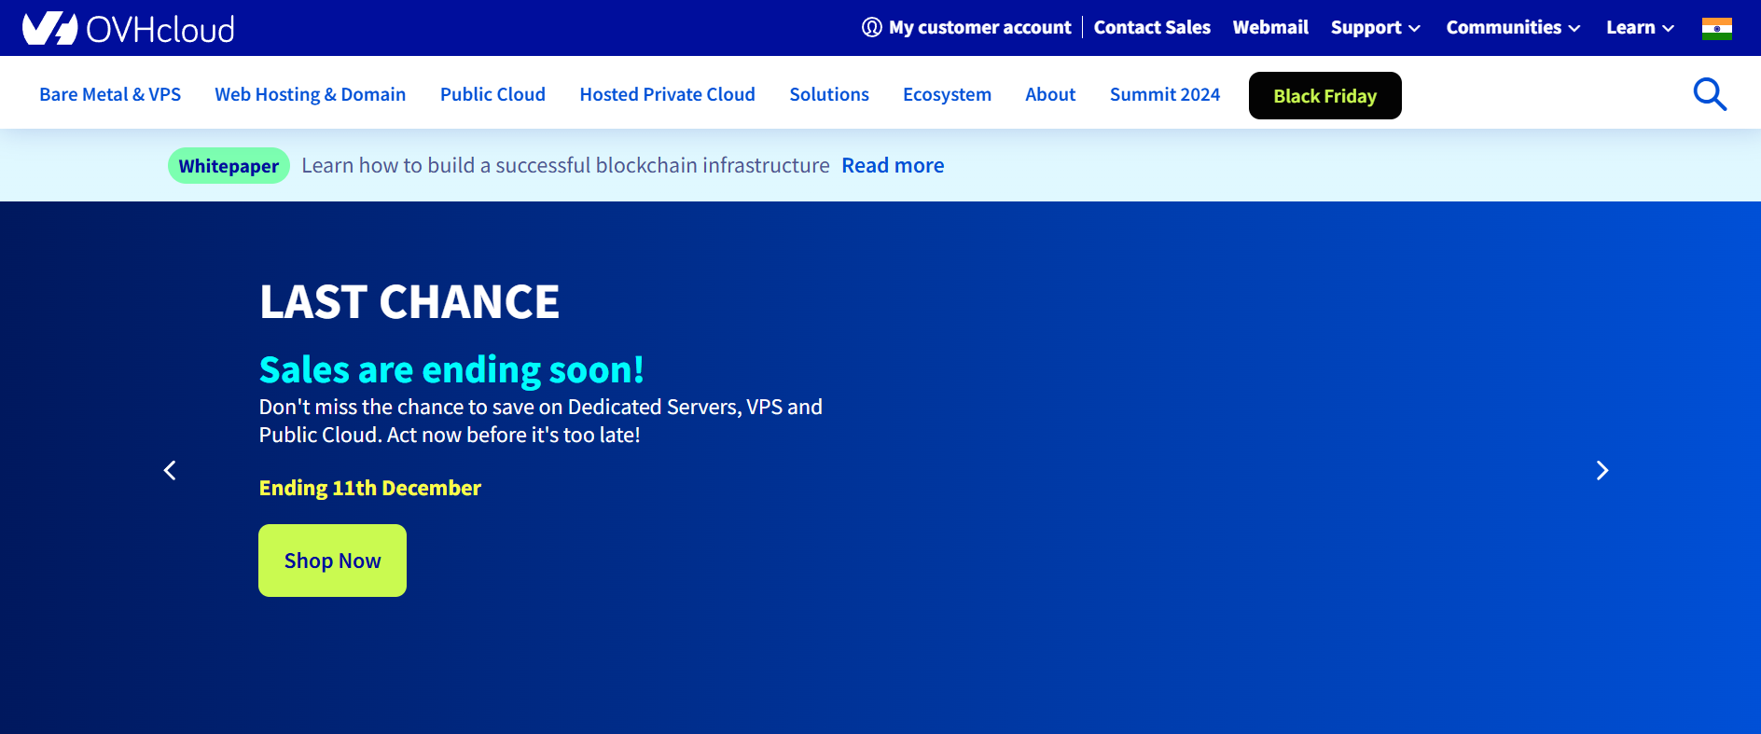Viewport: 1761px width, 734px height.
Task: Click the Whitepaper badge label
Action: pos(229,166)
